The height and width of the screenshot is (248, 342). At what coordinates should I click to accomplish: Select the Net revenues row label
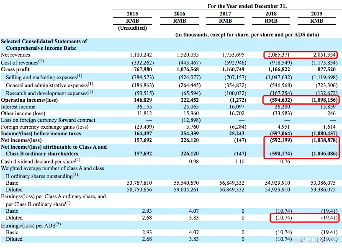15,55
